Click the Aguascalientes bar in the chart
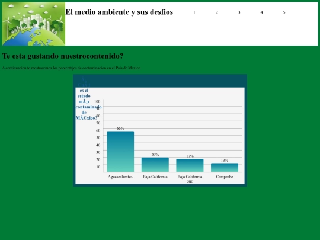This screenshot has height=240, width=320. tap(120, 152)
